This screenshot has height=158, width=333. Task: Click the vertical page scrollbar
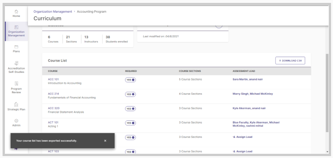tap(327, 93)
